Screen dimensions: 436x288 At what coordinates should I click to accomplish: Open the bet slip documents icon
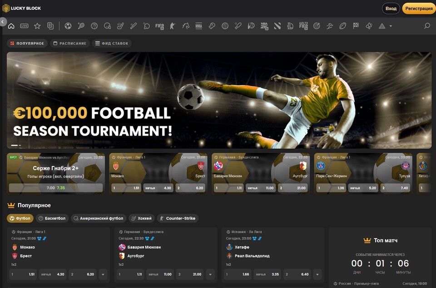(50, 26)
